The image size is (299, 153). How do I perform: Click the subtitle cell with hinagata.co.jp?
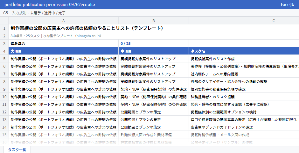tap(56, 36)
